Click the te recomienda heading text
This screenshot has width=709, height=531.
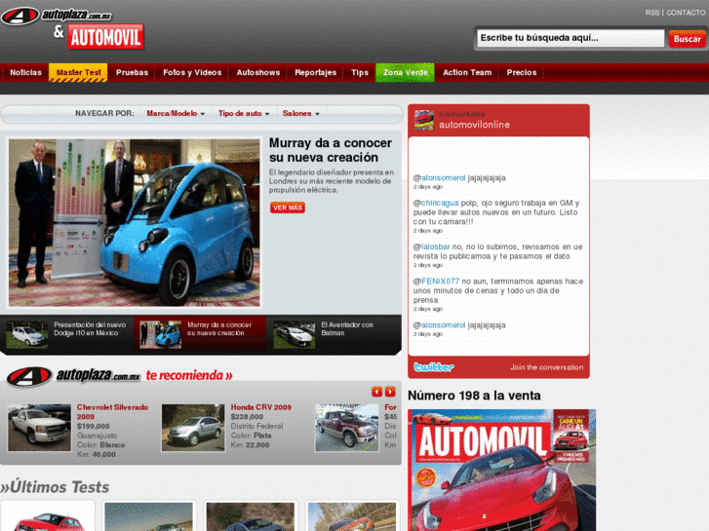[x=189, y=375]
